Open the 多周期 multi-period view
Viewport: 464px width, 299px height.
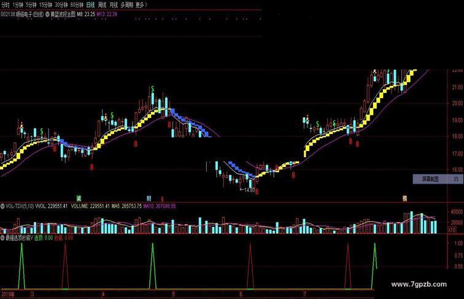click(x=127, y=5)
